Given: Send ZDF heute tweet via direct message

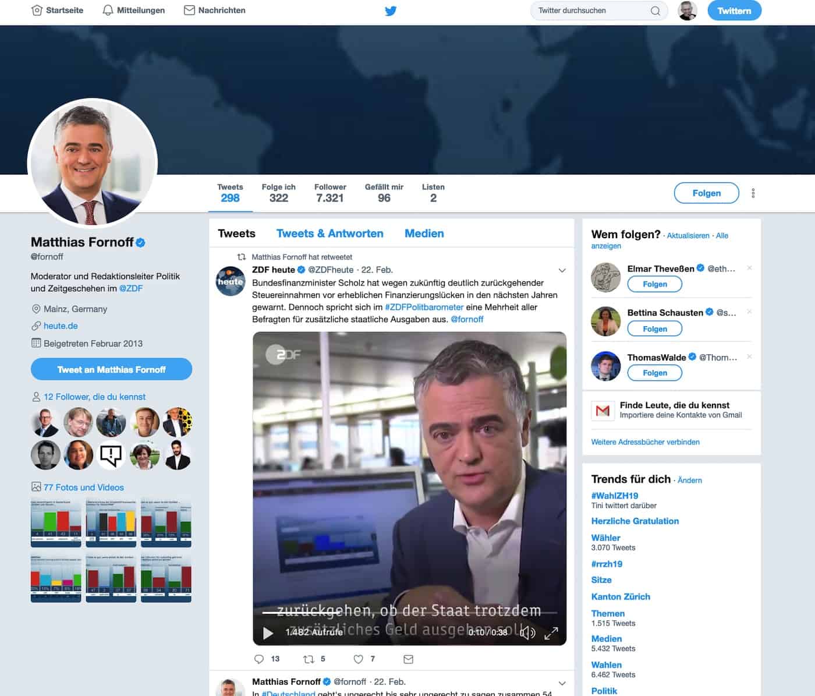Looking at the screenshot, I should click(x=409, y=659).
